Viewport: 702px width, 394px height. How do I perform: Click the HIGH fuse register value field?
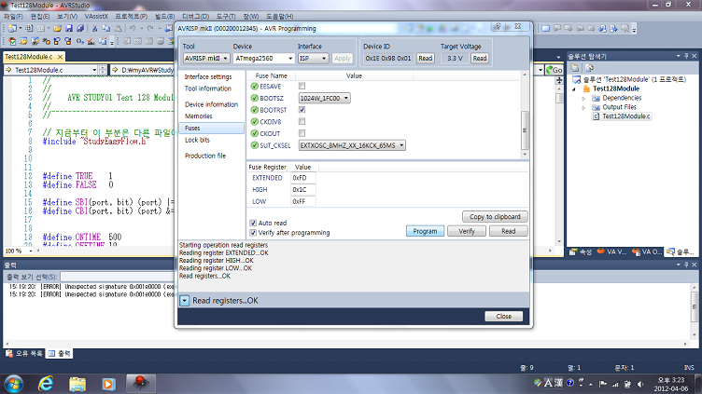point(303,189)
